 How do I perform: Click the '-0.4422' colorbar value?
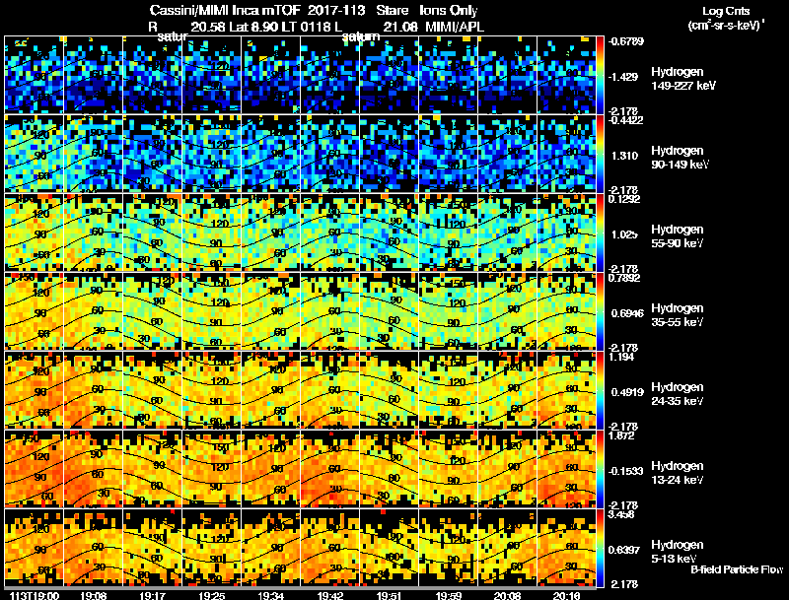click(626, 120)
